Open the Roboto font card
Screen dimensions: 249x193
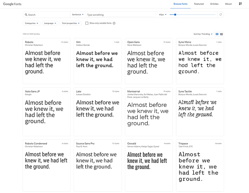(46, 61)
